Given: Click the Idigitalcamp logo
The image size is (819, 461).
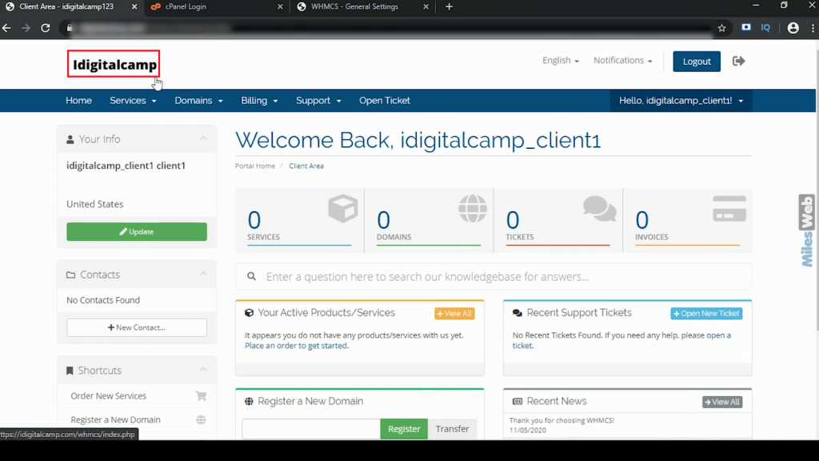Looking at the screenshot, I should pos(114,64).
